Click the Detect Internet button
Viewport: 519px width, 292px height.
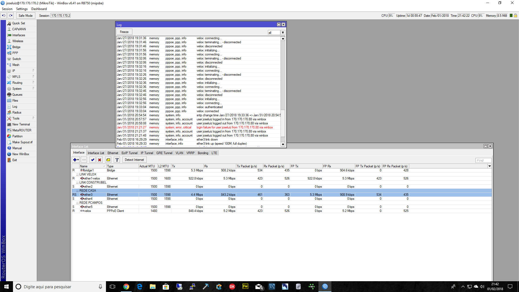[134, 160]
